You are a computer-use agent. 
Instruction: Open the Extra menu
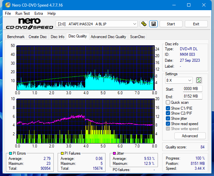39,13
